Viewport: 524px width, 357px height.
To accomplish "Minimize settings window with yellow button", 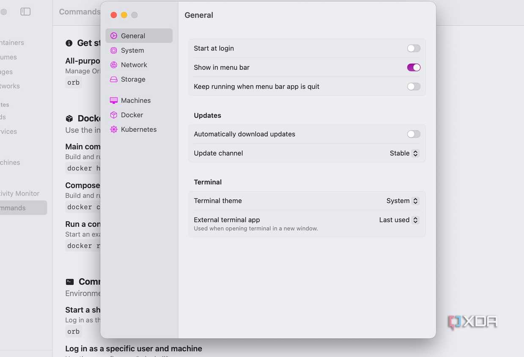I will tap(124, 15).
